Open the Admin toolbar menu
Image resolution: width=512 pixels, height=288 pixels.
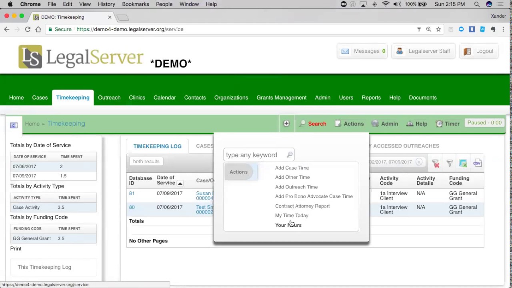pos(385,124)
